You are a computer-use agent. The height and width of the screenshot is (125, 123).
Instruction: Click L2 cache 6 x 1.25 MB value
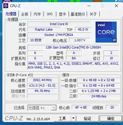click(99, 91)
